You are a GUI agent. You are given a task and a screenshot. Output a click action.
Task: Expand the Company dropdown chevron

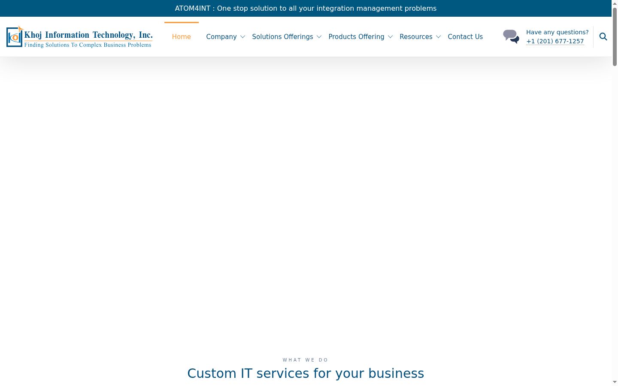tap(242, 37)
